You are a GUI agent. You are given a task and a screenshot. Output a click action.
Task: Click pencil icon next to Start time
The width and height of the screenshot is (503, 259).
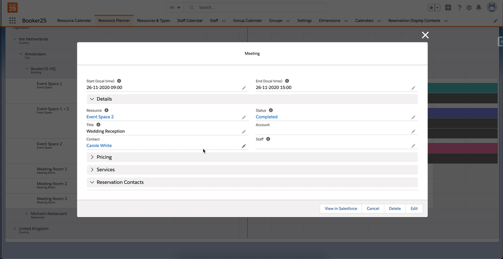coord(244,88)
